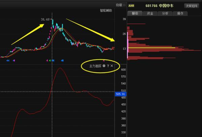Click the 600 axis label in the 主力追踪 panel

124,70
